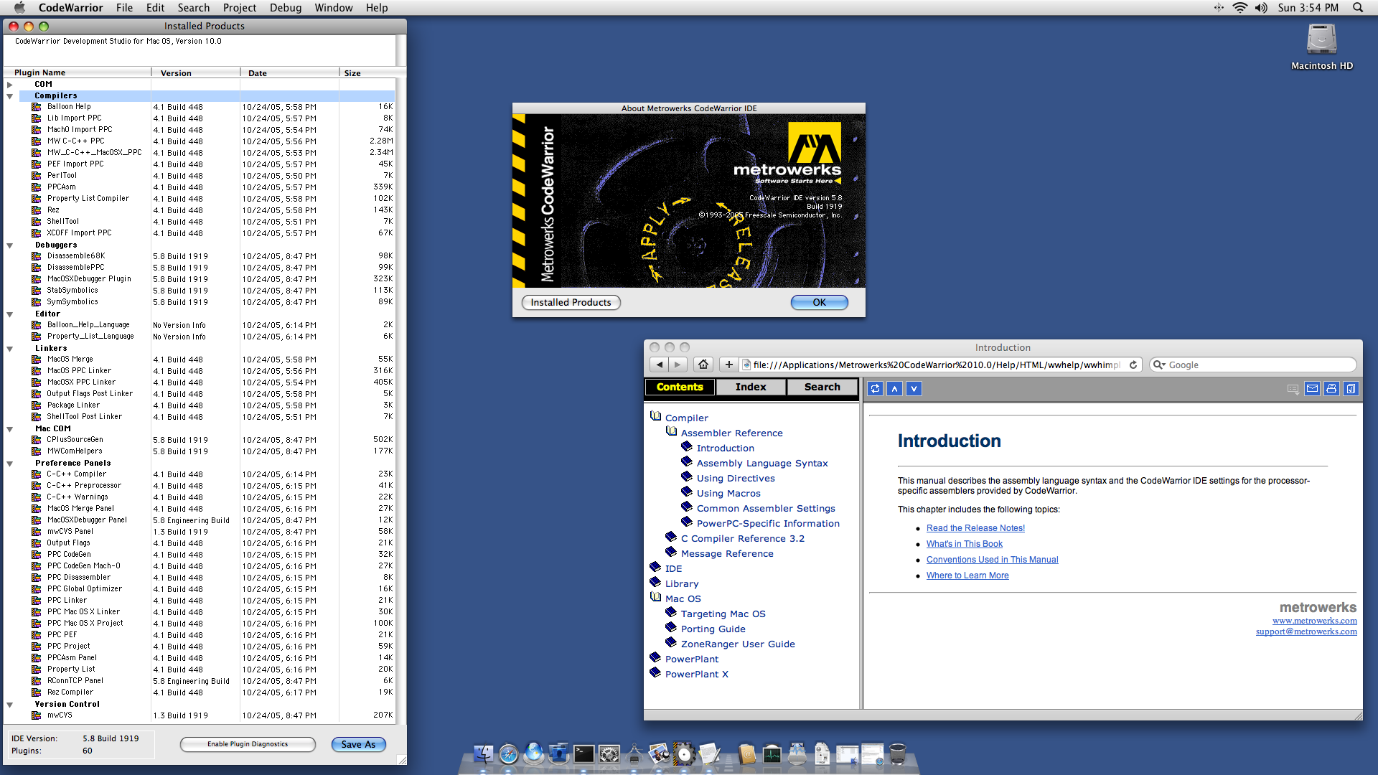The image size is (1378, 775).
Task: Open the Trash in the Dock
Action: click(x=897, y=754)
